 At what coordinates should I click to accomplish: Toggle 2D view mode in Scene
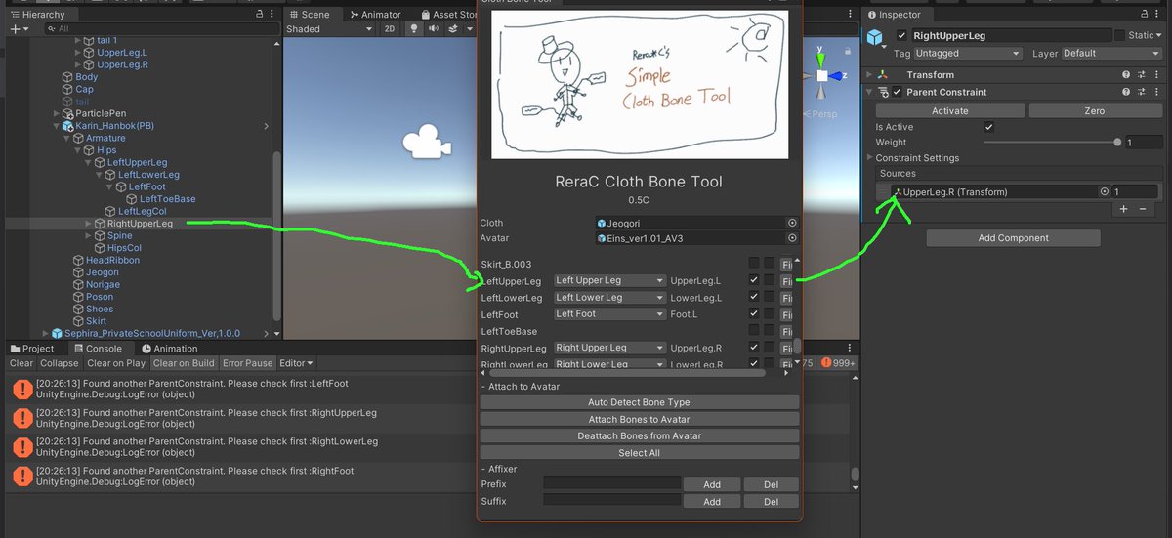(x=390, y=29)
